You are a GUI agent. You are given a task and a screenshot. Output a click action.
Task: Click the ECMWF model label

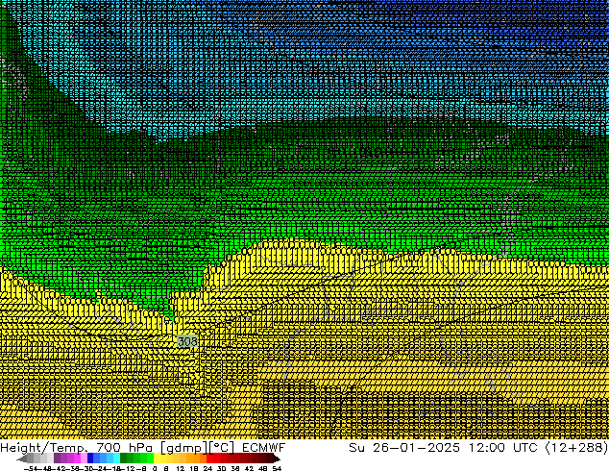[x=264, y=448]
